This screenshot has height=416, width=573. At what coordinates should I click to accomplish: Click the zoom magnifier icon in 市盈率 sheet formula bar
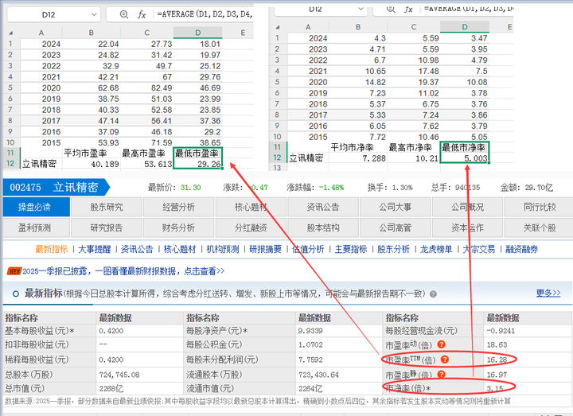click(124, 14)
